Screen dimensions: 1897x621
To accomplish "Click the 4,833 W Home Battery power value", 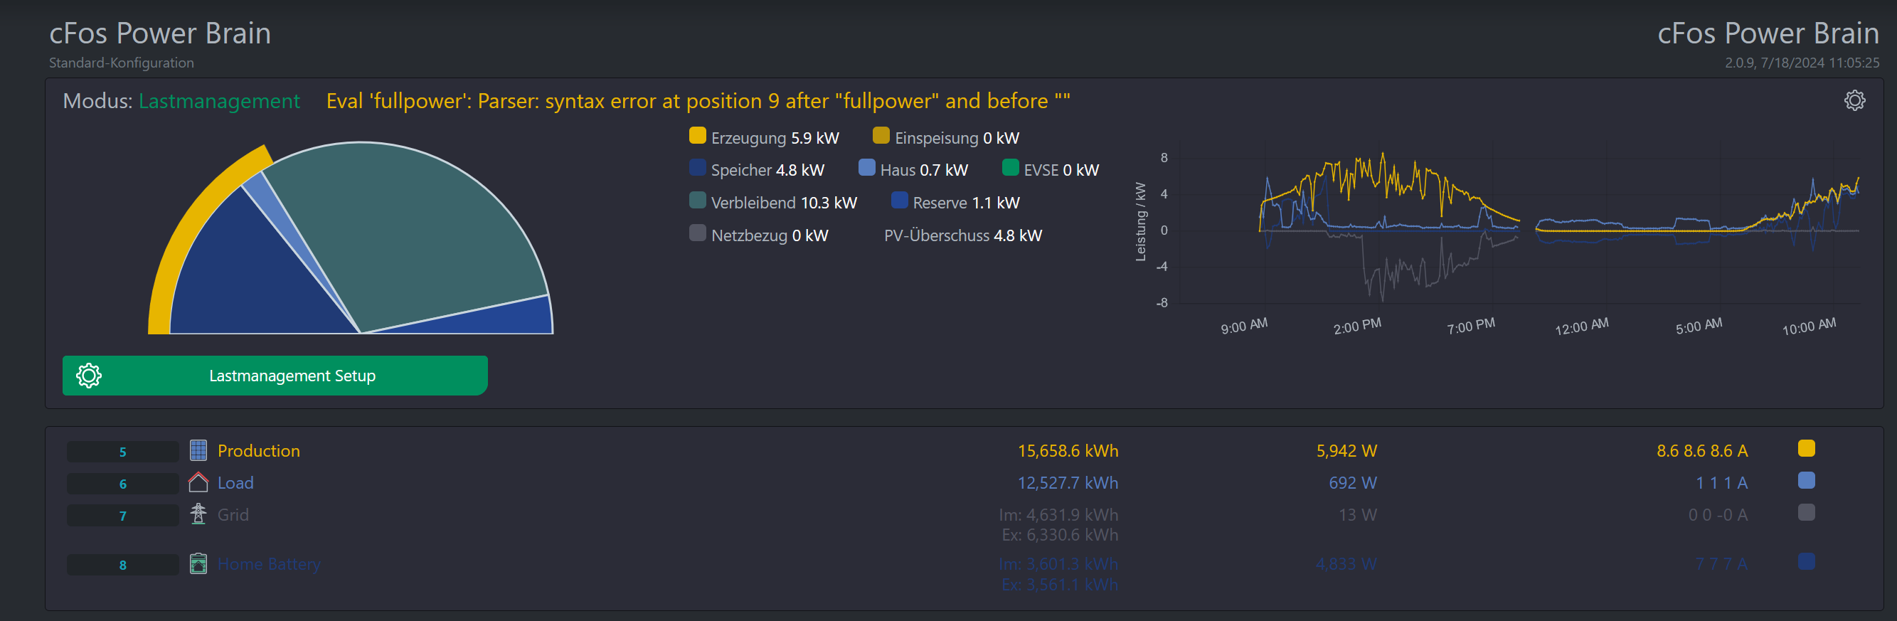I will point(1346,564).
